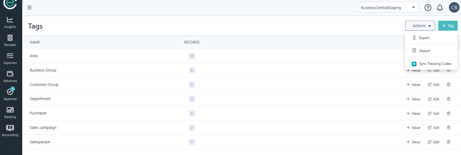The image size is (461, 155).
Task: Edit the Customer Group tag
Action: tap(433, 85)
